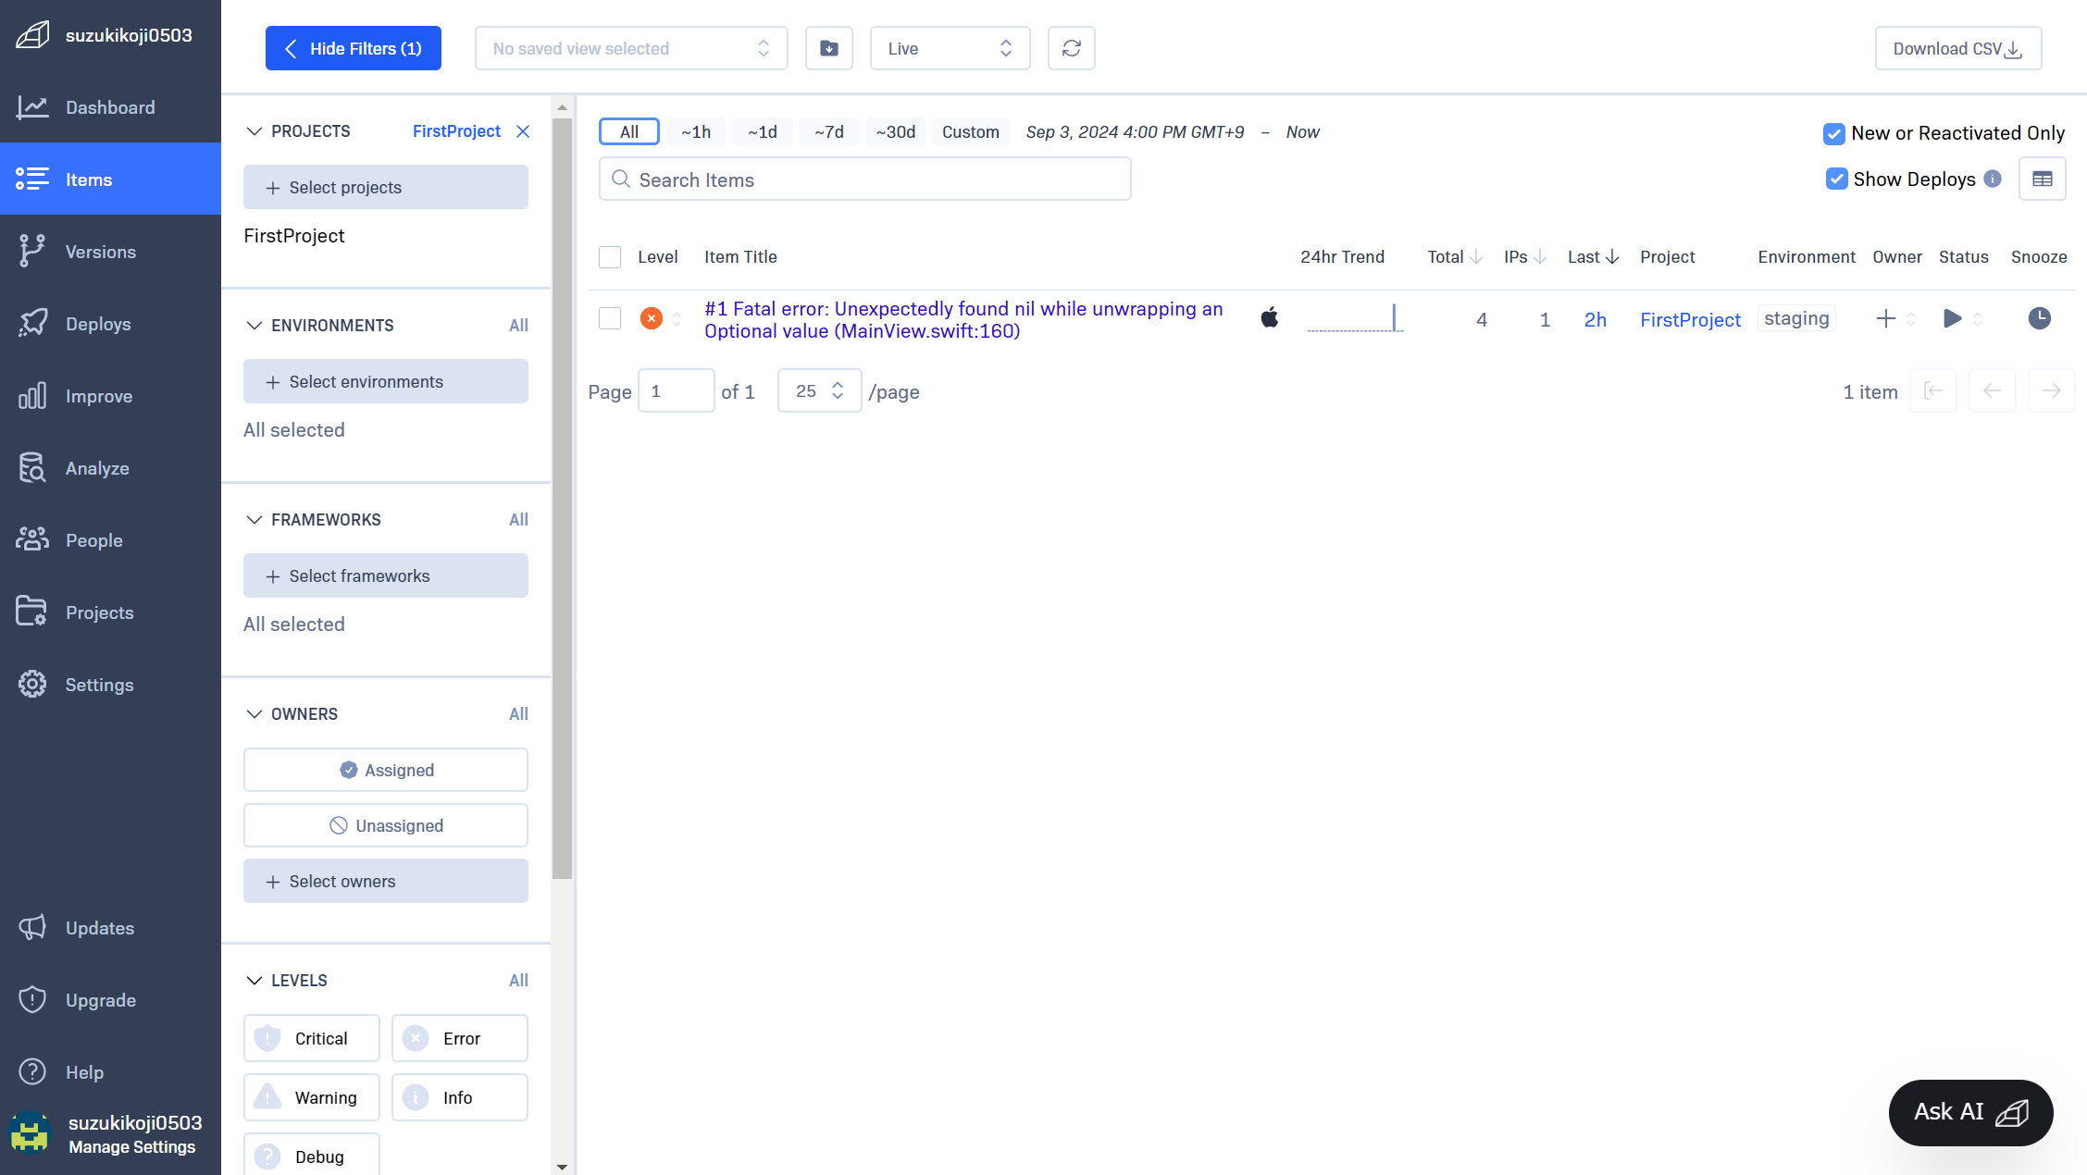Open Deploys in the left sidebar
The height and width of the screenshot is (1175, 2087).
click(98, 324)
